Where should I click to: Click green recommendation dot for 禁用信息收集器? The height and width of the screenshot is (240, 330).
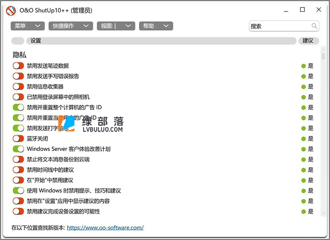tap(303, 87)
